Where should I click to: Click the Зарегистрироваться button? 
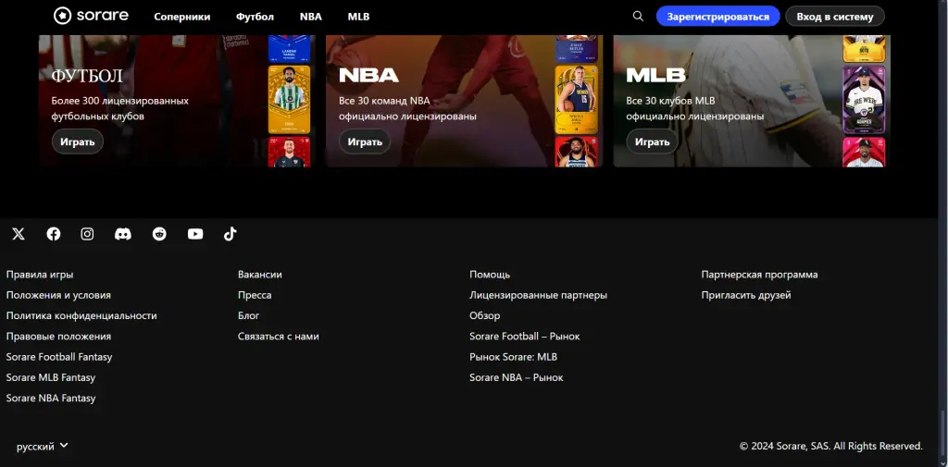tap(718, 17)
